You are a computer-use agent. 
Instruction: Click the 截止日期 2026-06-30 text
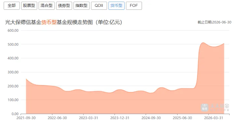pyautogui.click(x=214, y=22)
